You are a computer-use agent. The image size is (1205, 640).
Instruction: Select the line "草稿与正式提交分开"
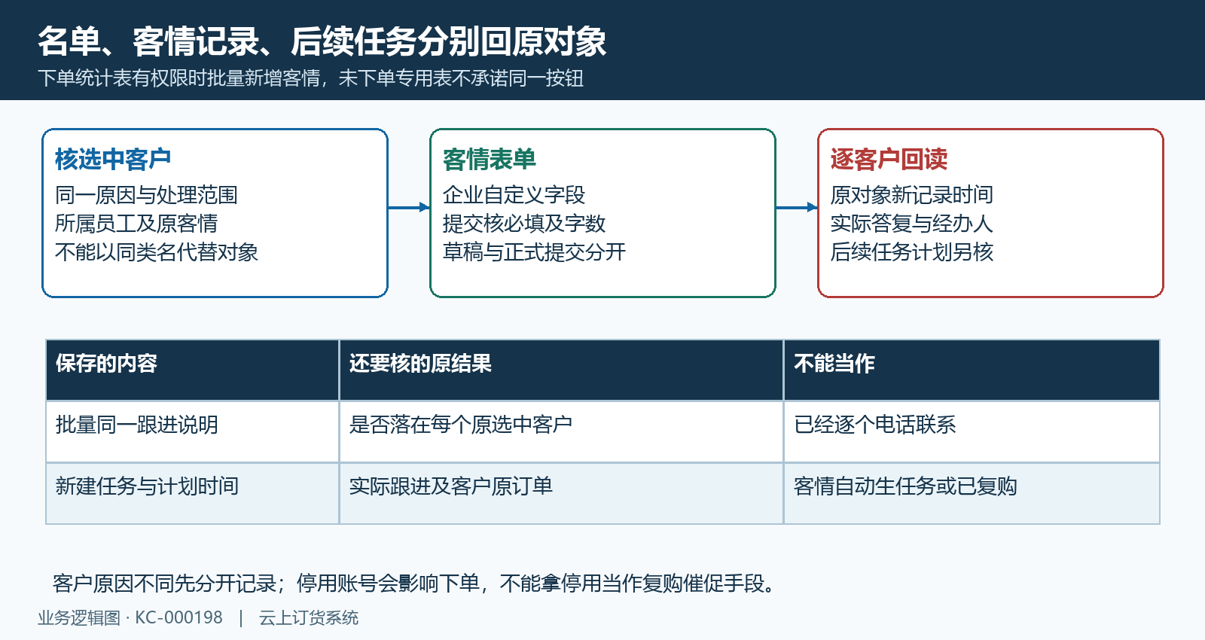click(x=534, y=252)
